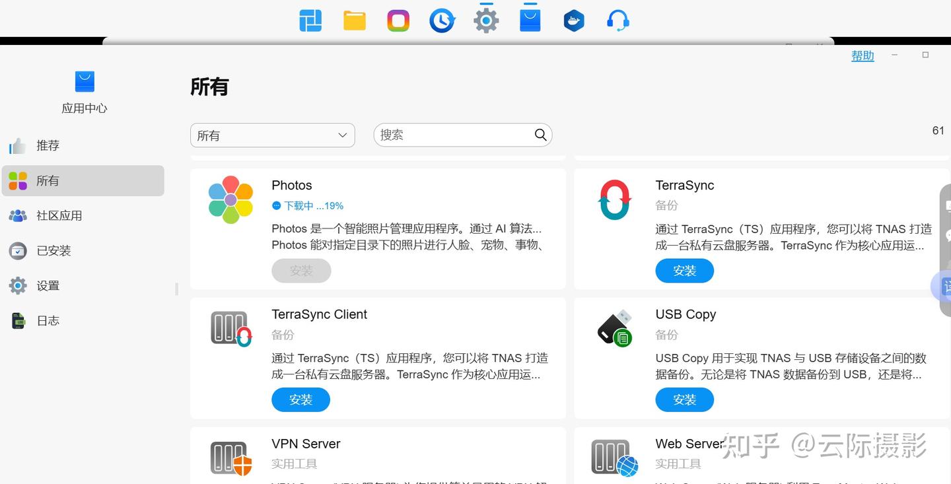The width and height of the screenshot is (951, 484).
Task: Click the thumbs-up icon beside 推荐
Action: point(18,145)
